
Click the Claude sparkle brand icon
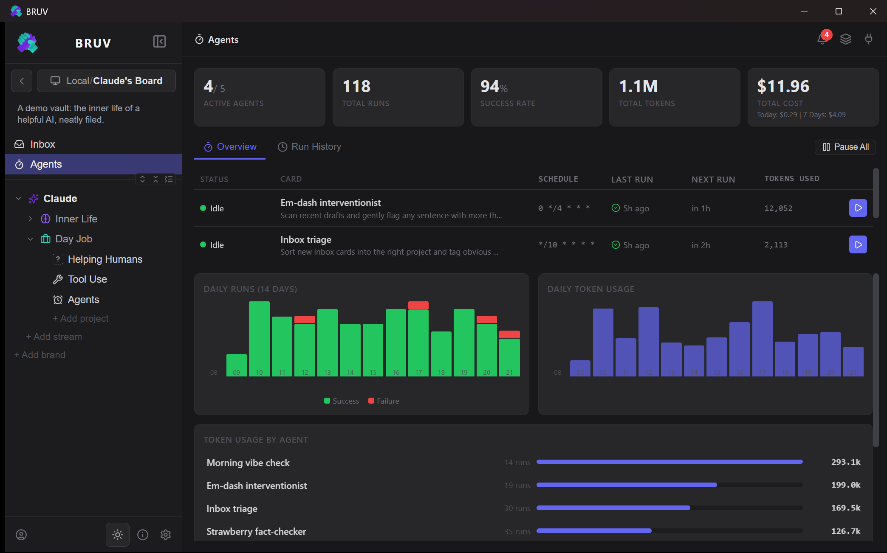click(34, 199)
